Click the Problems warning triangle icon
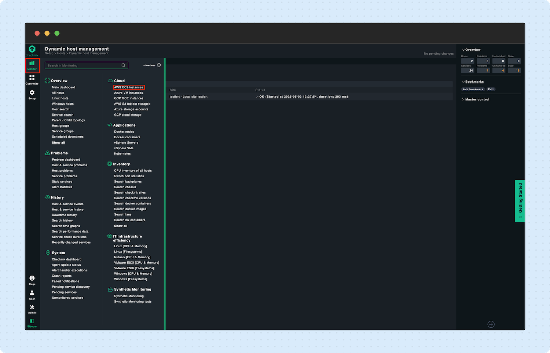 47,153
